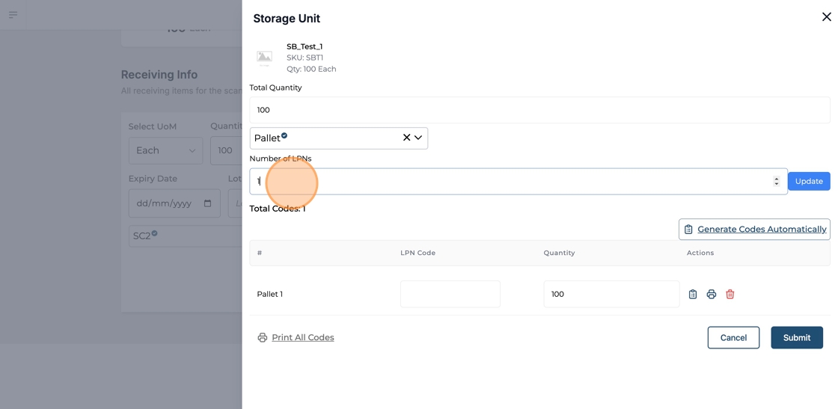Open the Expiry Date calendar picker icon
The image size is (838, 409).
[208, 203]
